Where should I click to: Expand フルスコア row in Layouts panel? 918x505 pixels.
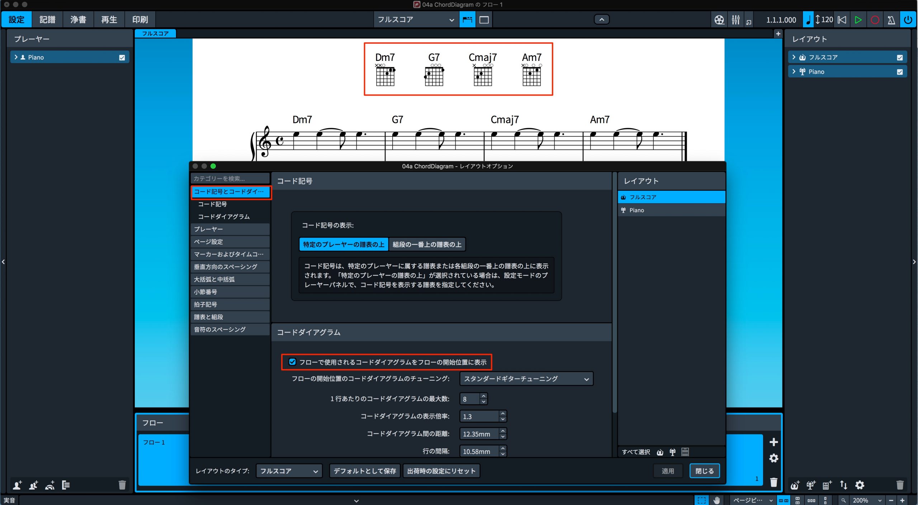tap(794, 57)
